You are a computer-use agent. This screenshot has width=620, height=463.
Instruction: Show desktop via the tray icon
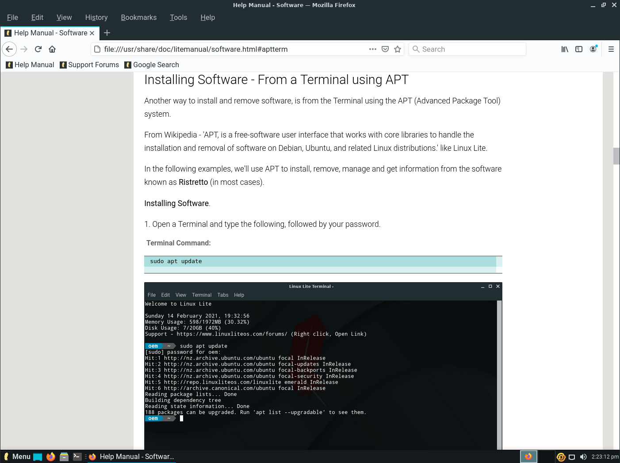tap(572, 456)
